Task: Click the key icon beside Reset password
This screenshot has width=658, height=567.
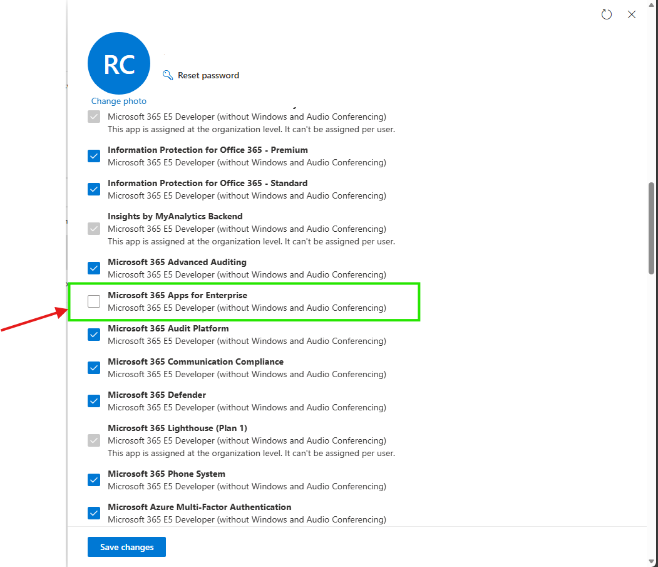Action: pyautogui.click(x=167, y=75)
